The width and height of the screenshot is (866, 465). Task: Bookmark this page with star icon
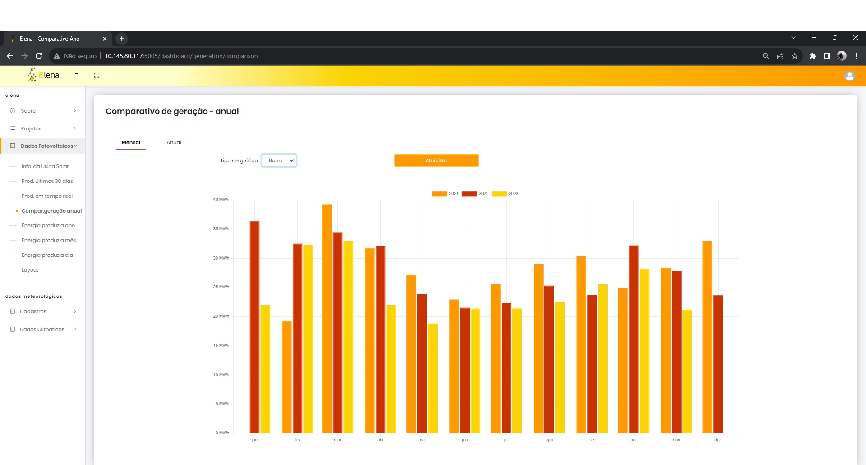pyautogui.click(x=795, y=56)
